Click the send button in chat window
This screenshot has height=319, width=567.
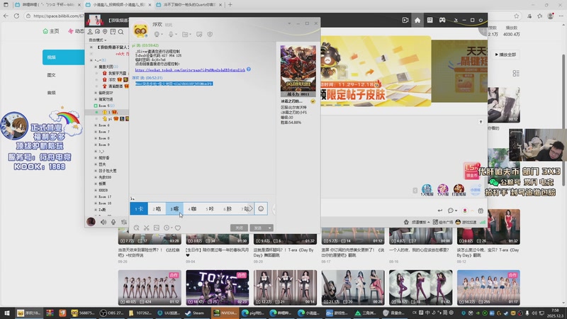pos(258,228)
